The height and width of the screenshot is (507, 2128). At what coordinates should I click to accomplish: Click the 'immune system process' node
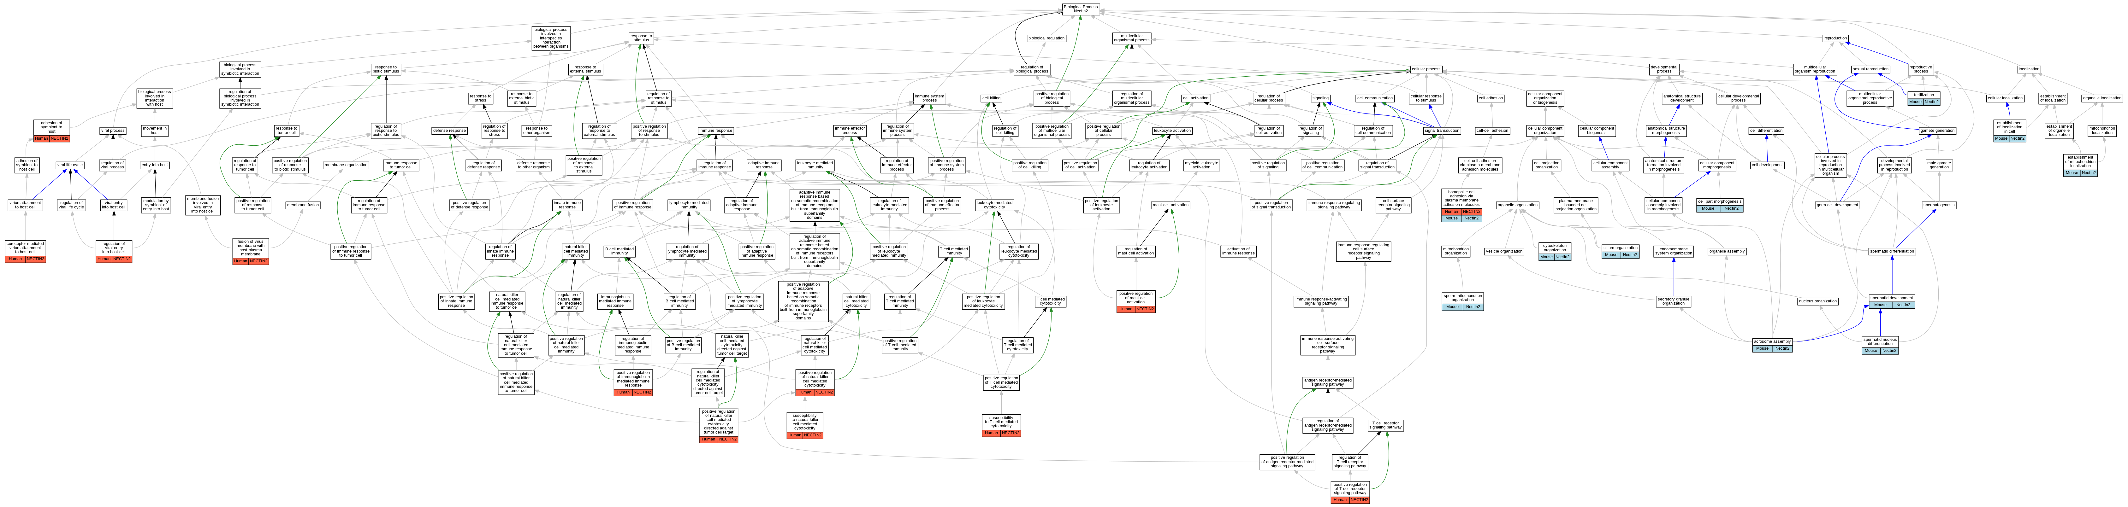[929, 98]
